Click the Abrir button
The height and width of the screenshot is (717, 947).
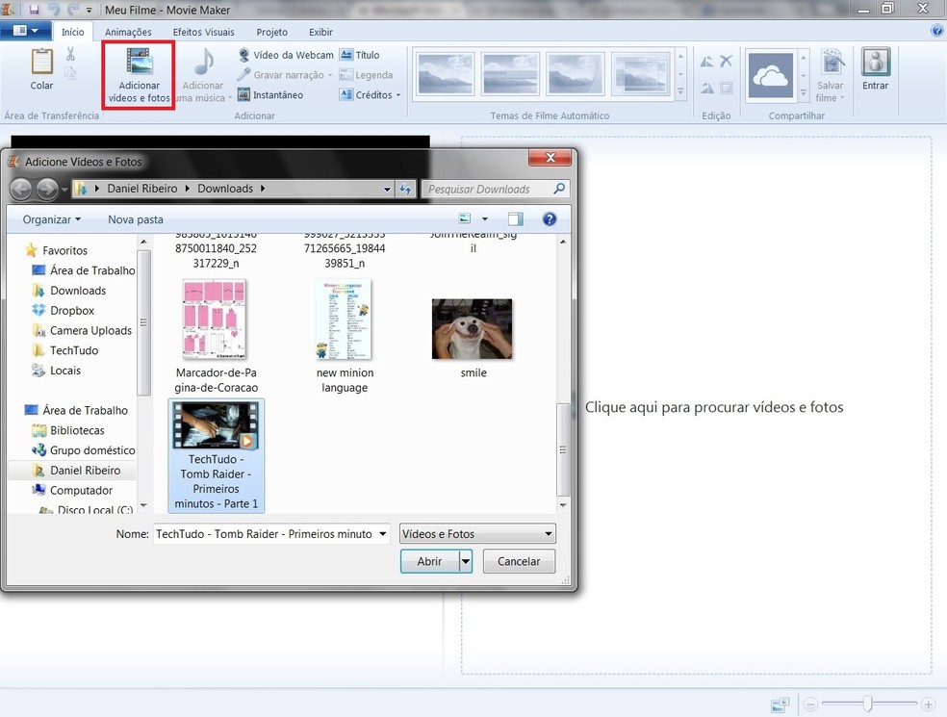(x=429, y=561)
